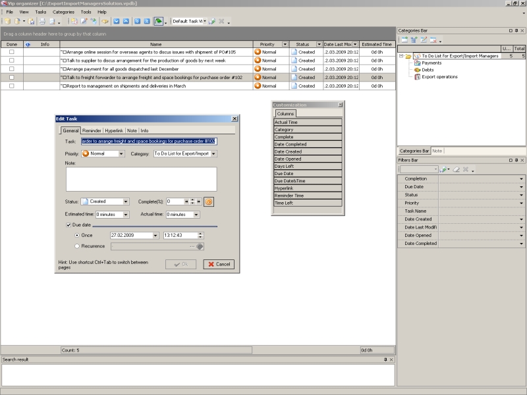527x395 pixels.
Task: Click the eraser clear filter icon
Action: click(456, 169)
